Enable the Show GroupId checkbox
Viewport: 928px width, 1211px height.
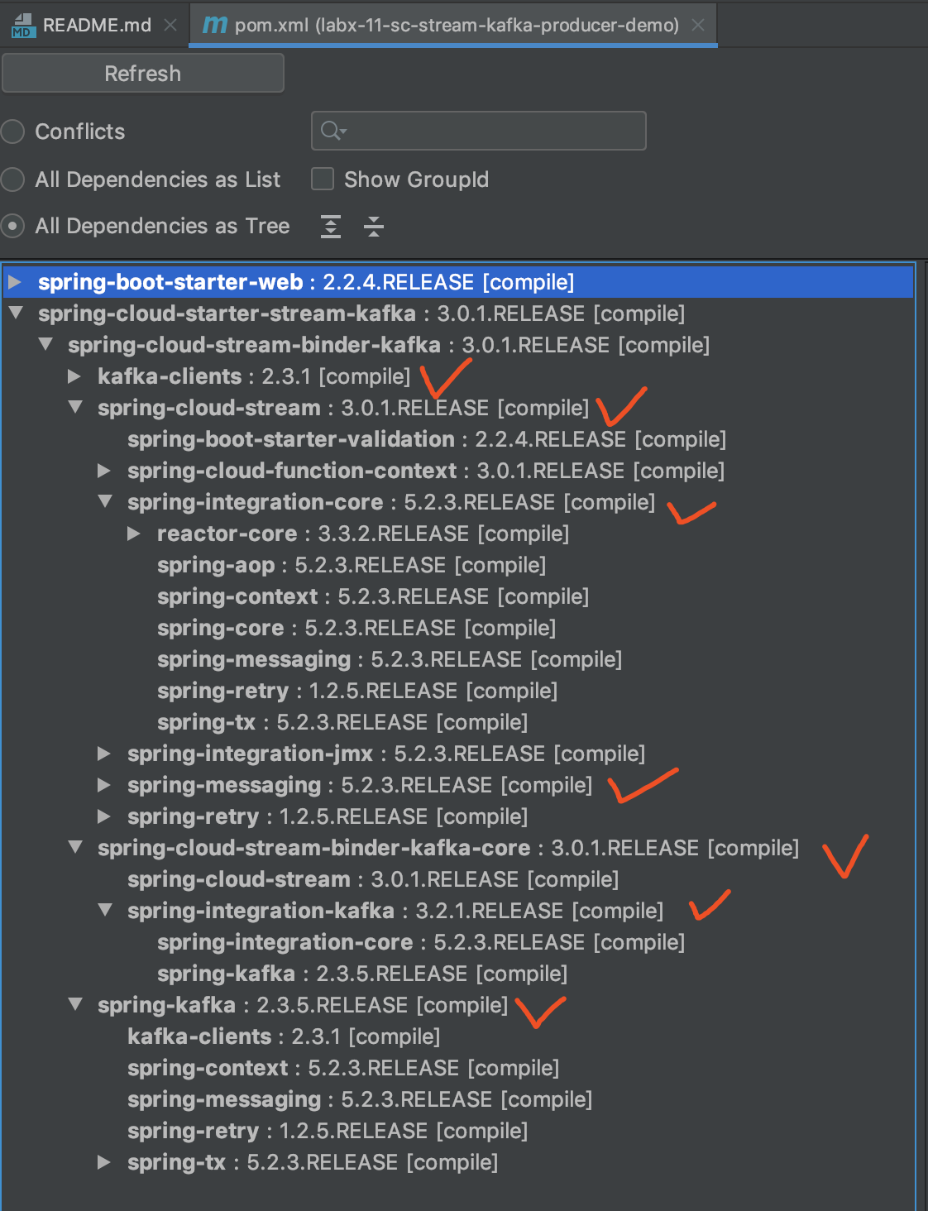[322, 179]
